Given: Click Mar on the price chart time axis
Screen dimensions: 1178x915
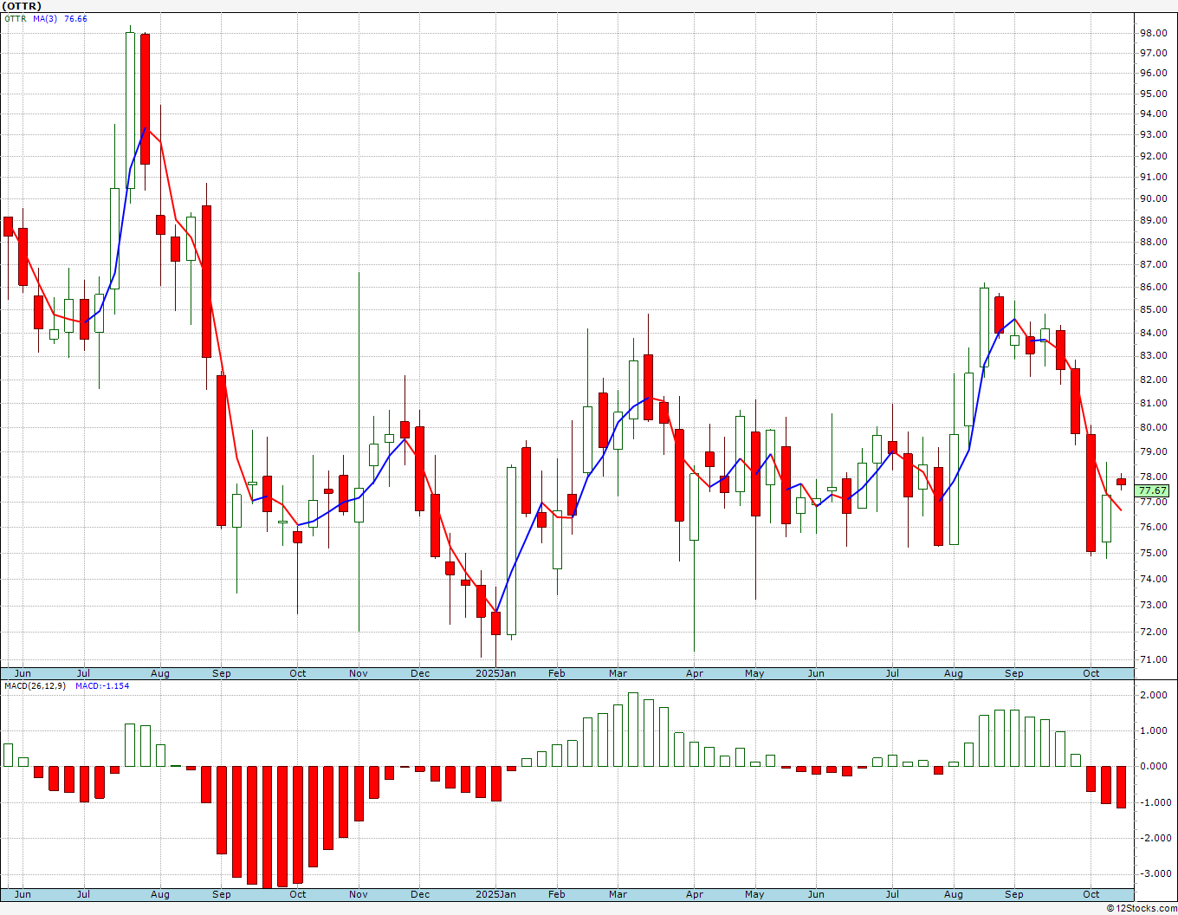Looking at the screenshot, I should pos(618,673).
